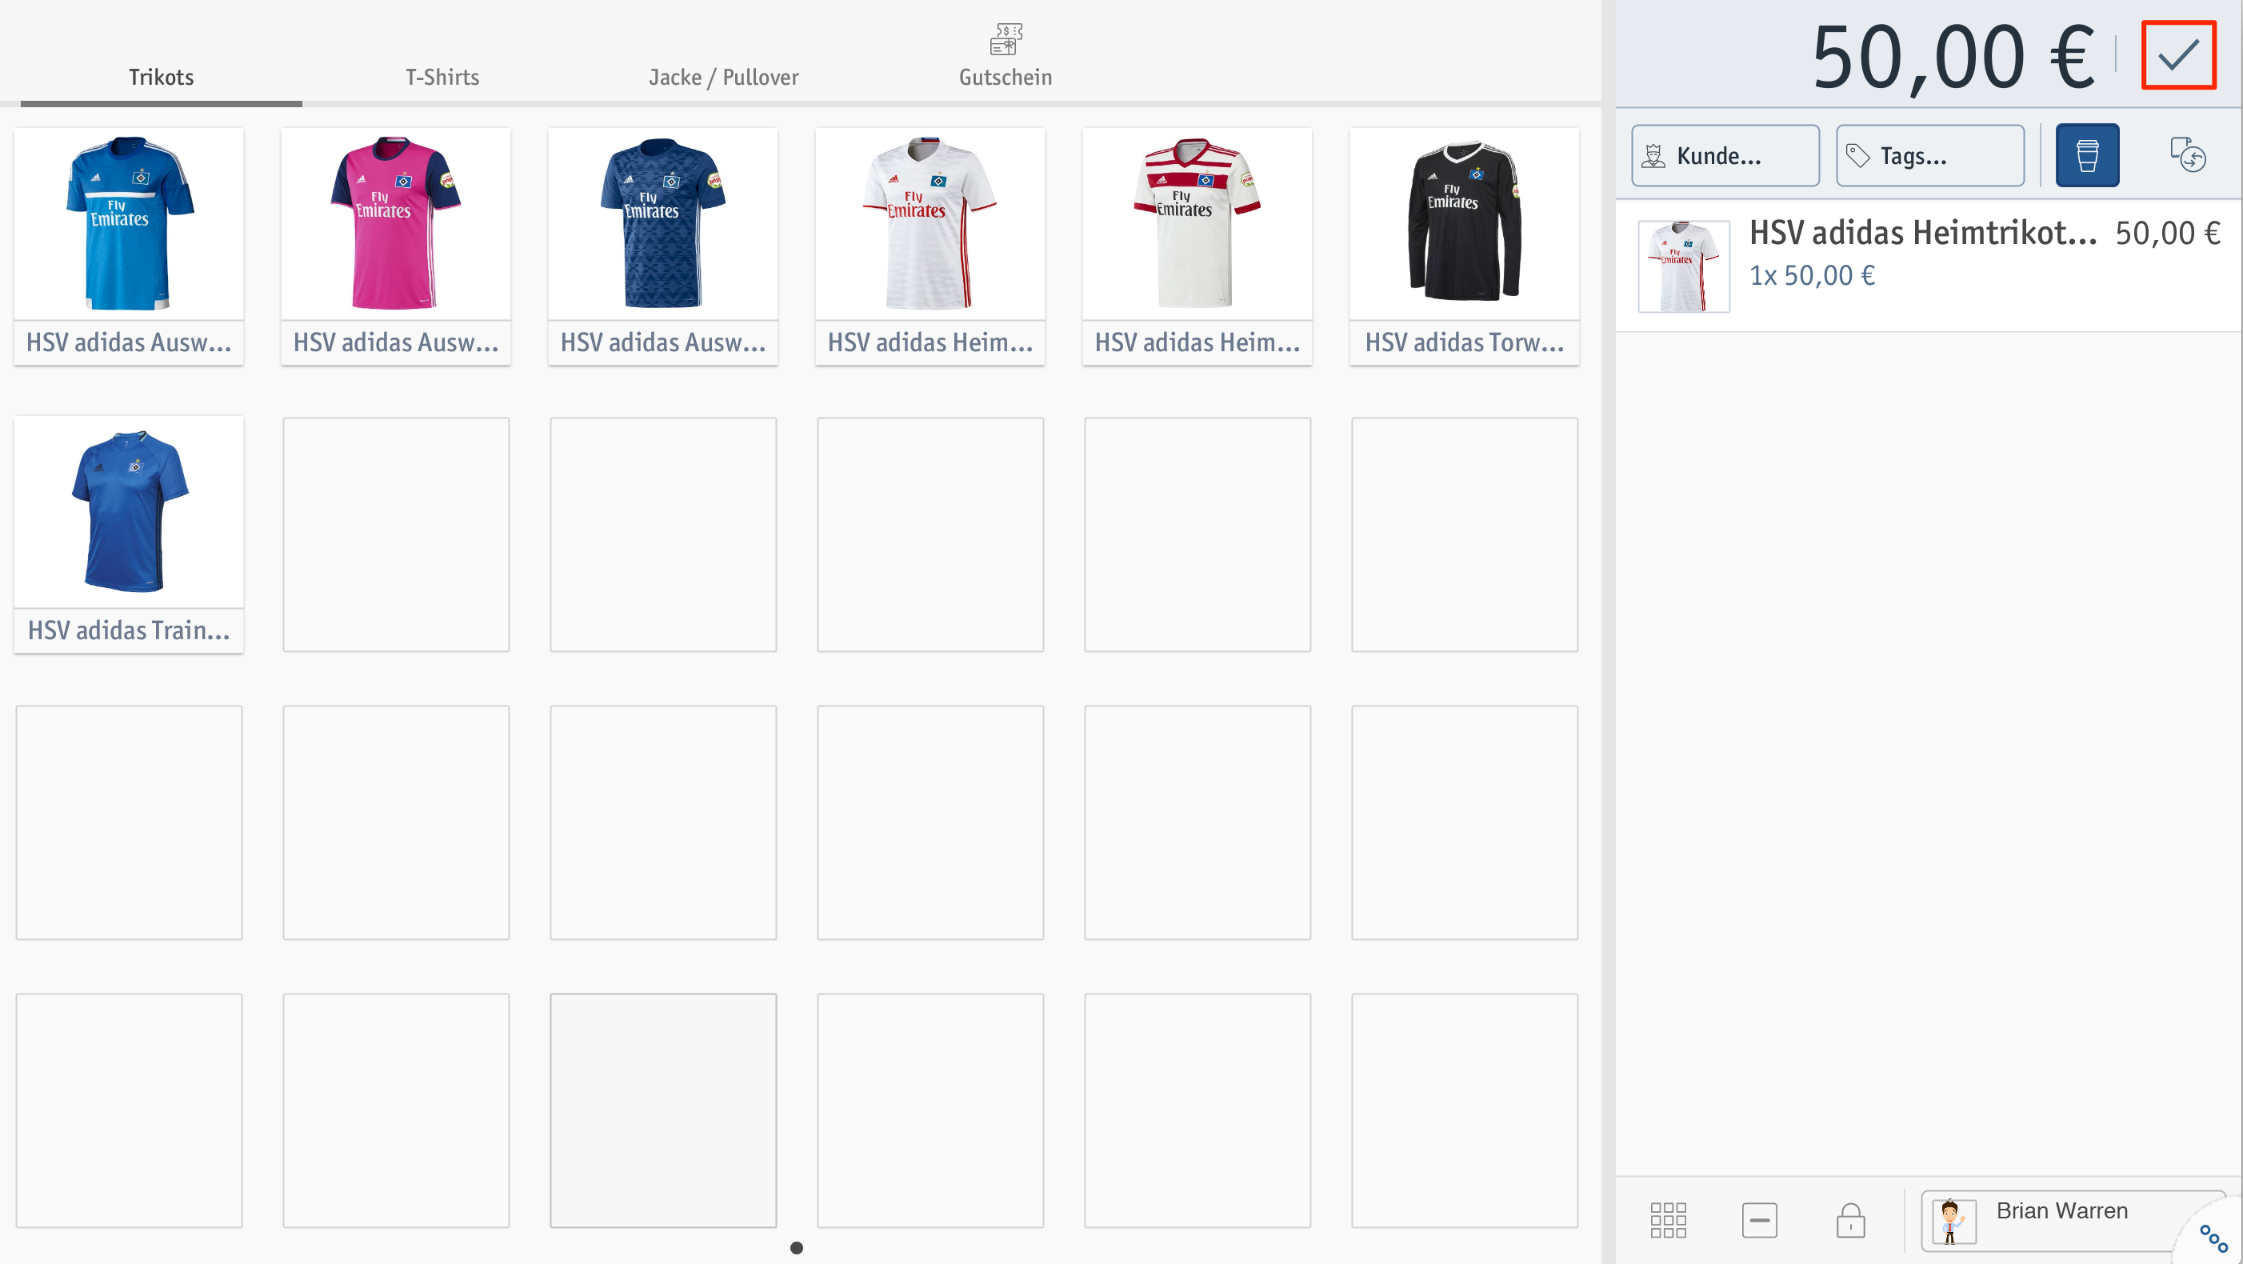The height and width of the screenshot is (1264, 2243).
Task: Click the cart item jersey thumbnail
Action: click(x=1683, y=266)
